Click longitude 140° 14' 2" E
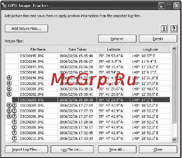The height and width of the screenshot is (158, 182). pyautogui.click(x=143, y=100)
